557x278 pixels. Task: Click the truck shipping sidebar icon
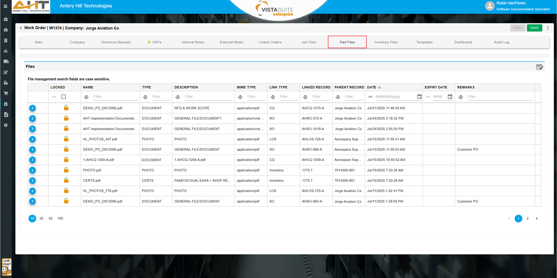(6, 62)
